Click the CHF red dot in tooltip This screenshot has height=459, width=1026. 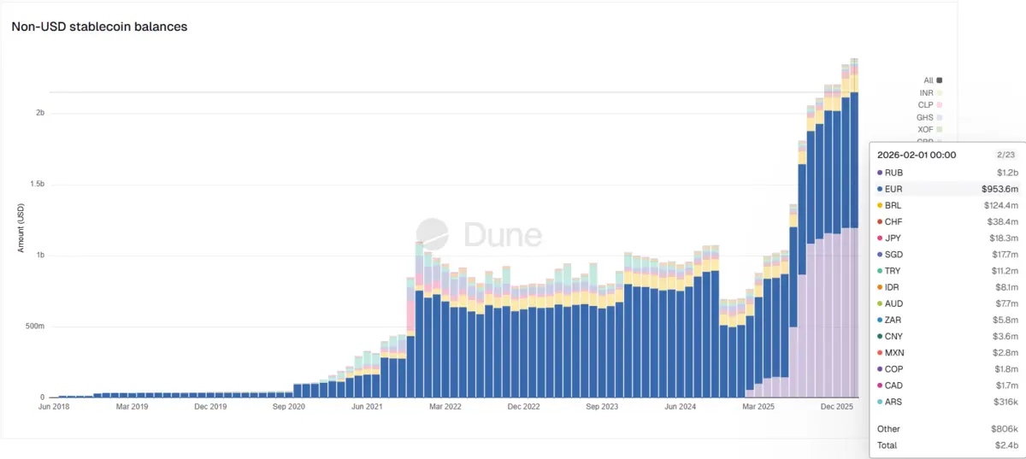[881, 221]
